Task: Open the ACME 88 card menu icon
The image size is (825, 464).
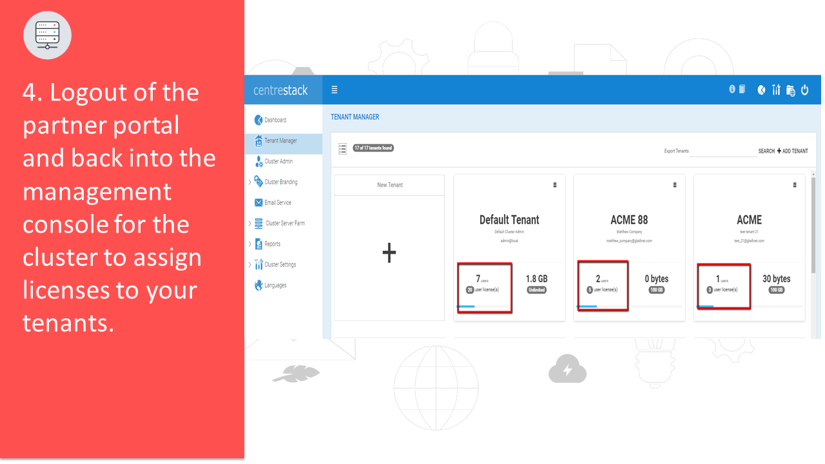Action: [x=675, y=185]
